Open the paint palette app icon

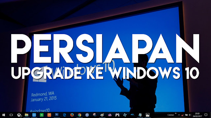(x=102, y=115)
